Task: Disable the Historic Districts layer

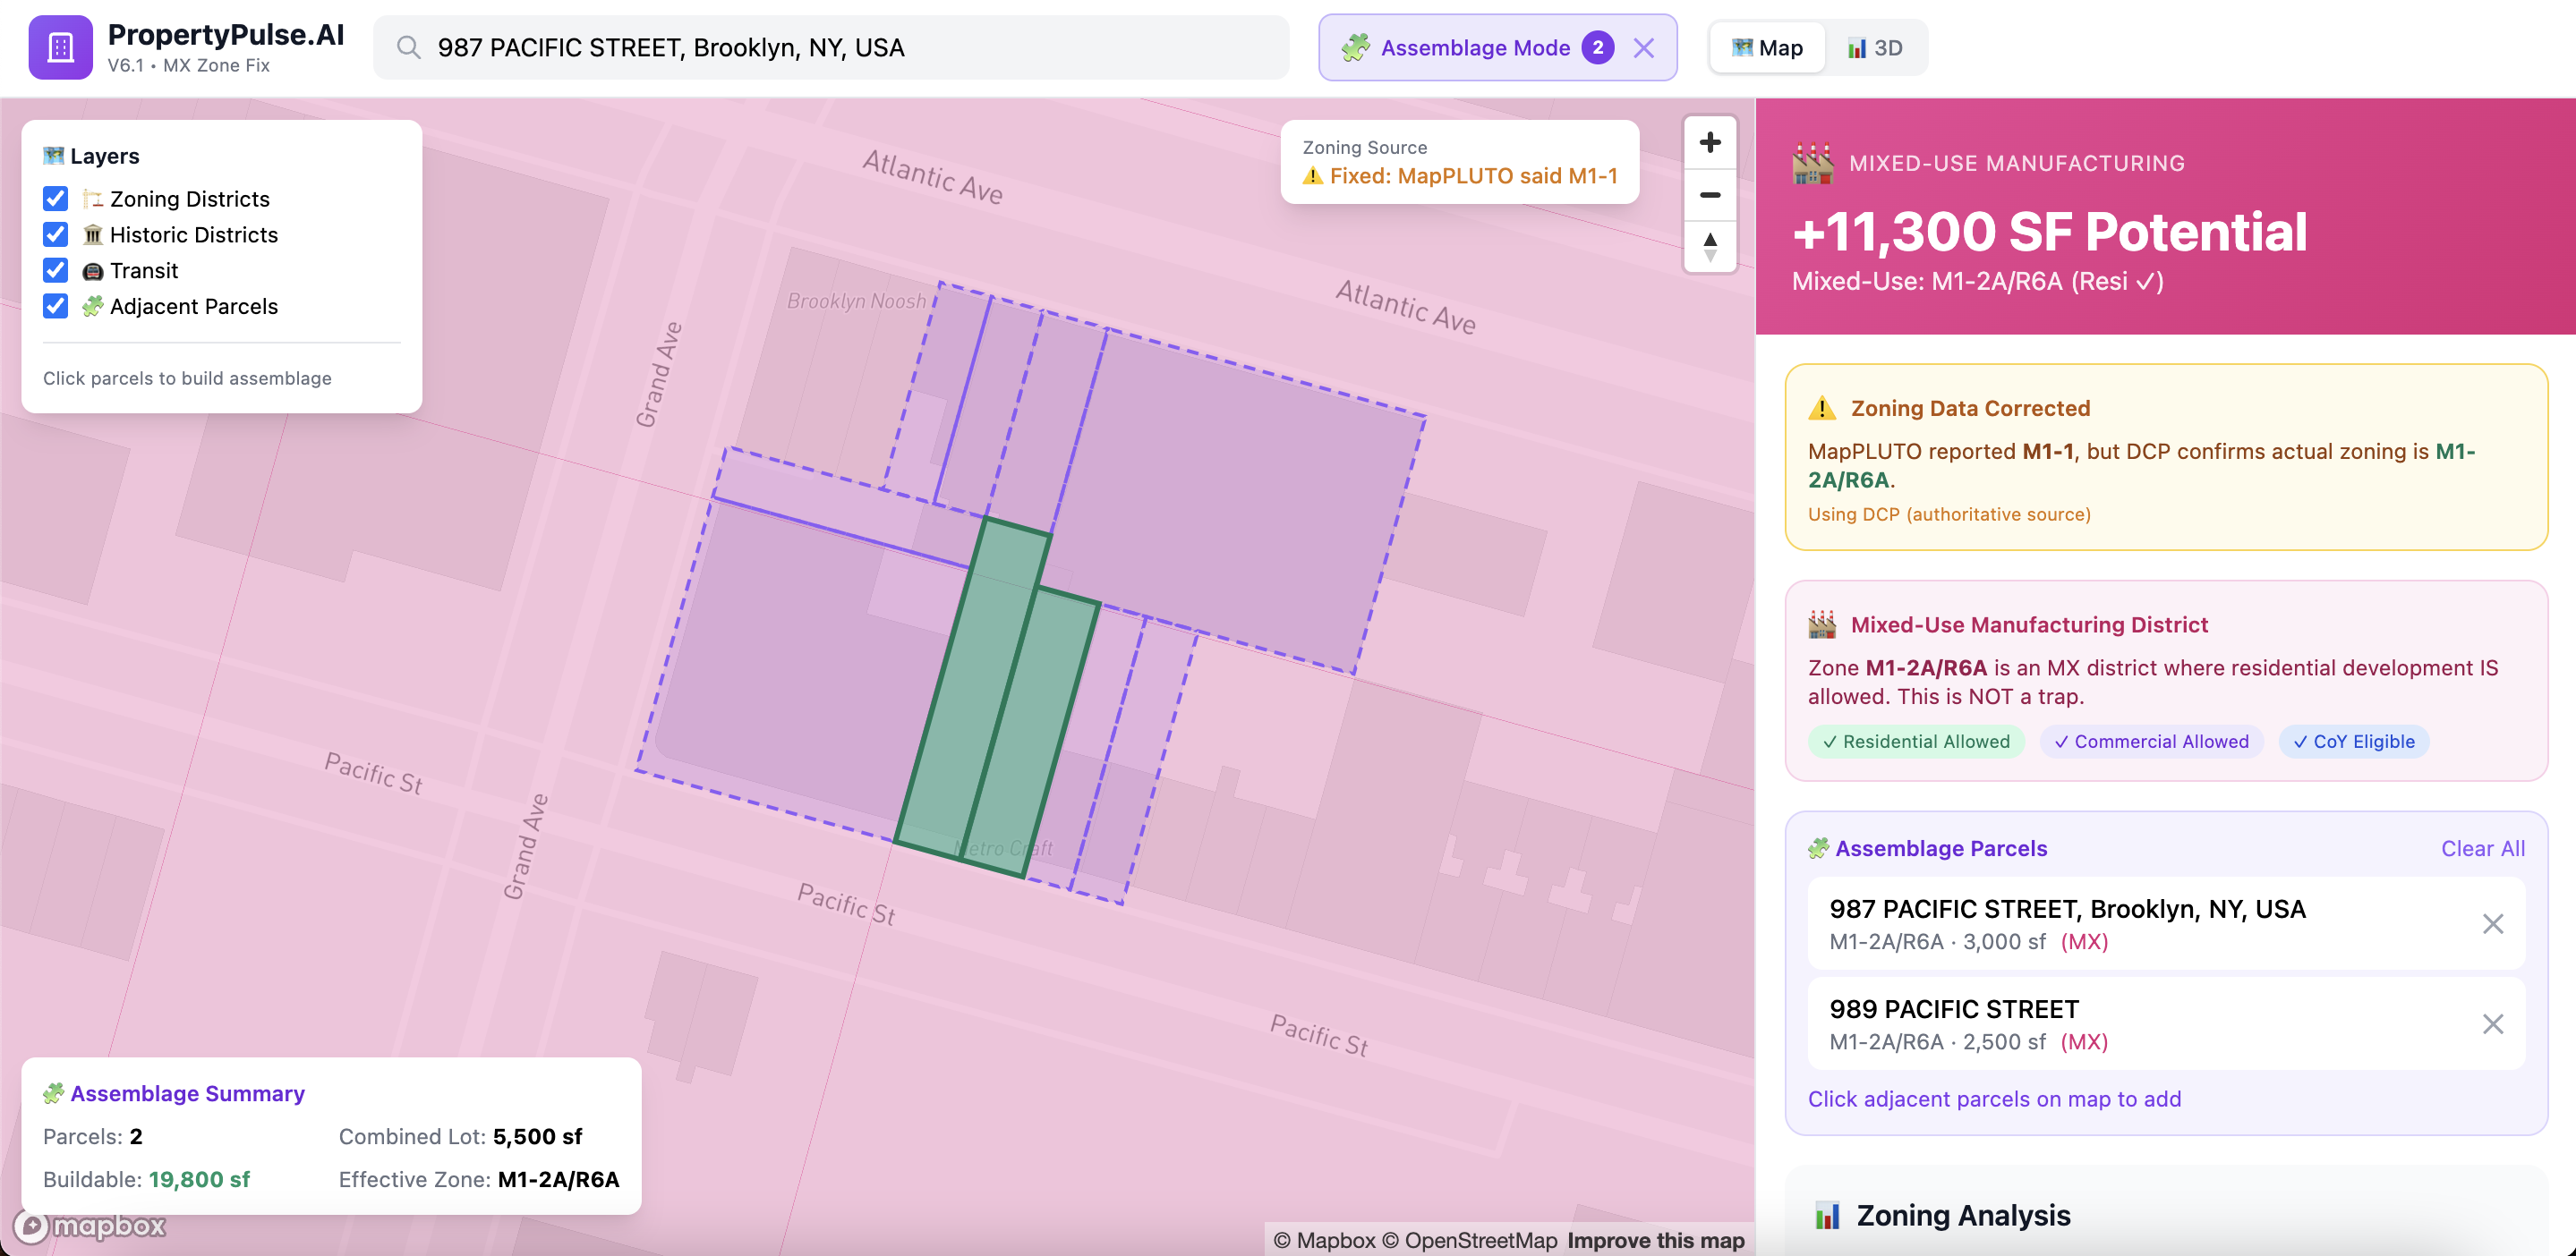Action: (55, 234)
